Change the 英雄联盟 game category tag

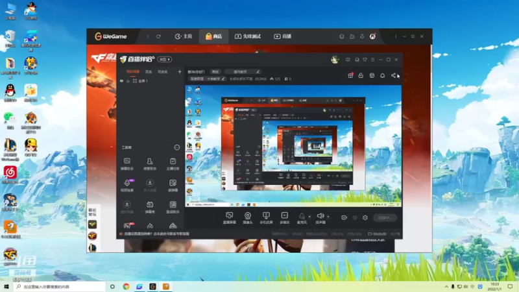(207, 79)
